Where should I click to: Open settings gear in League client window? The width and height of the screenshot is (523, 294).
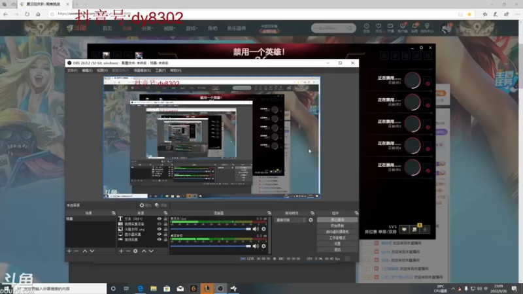[421, 48]
